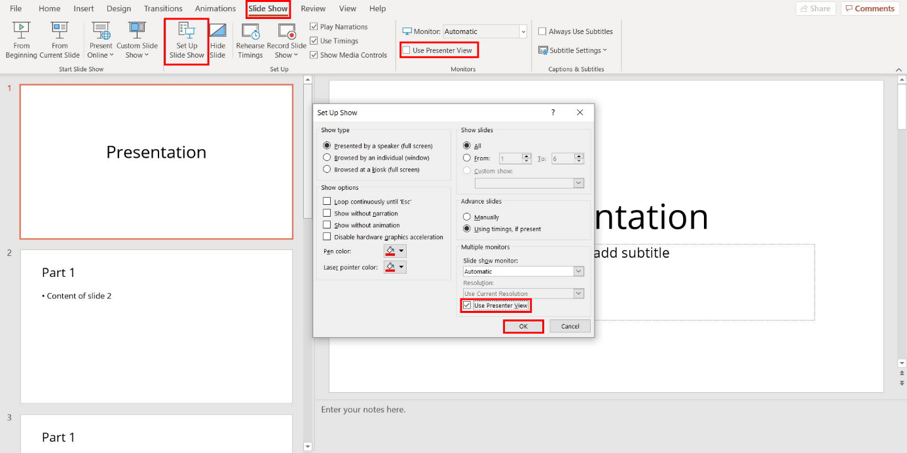Check Show without animation
This screenshot has height=453, width=907.
(327, 225)
